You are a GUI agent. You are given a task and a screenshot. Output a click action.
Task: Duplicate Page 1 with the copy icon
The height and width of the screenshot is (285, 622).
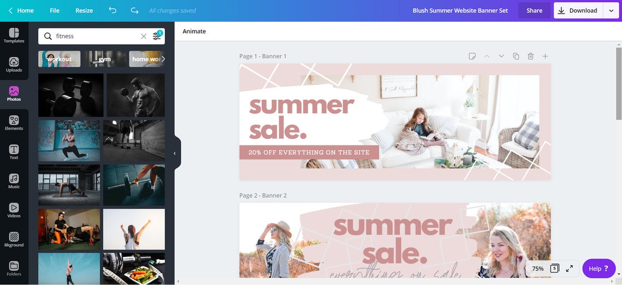click(x=516, y=56)
